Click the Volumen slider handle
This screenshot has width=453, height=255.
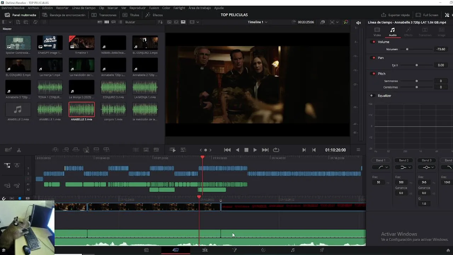407,49
